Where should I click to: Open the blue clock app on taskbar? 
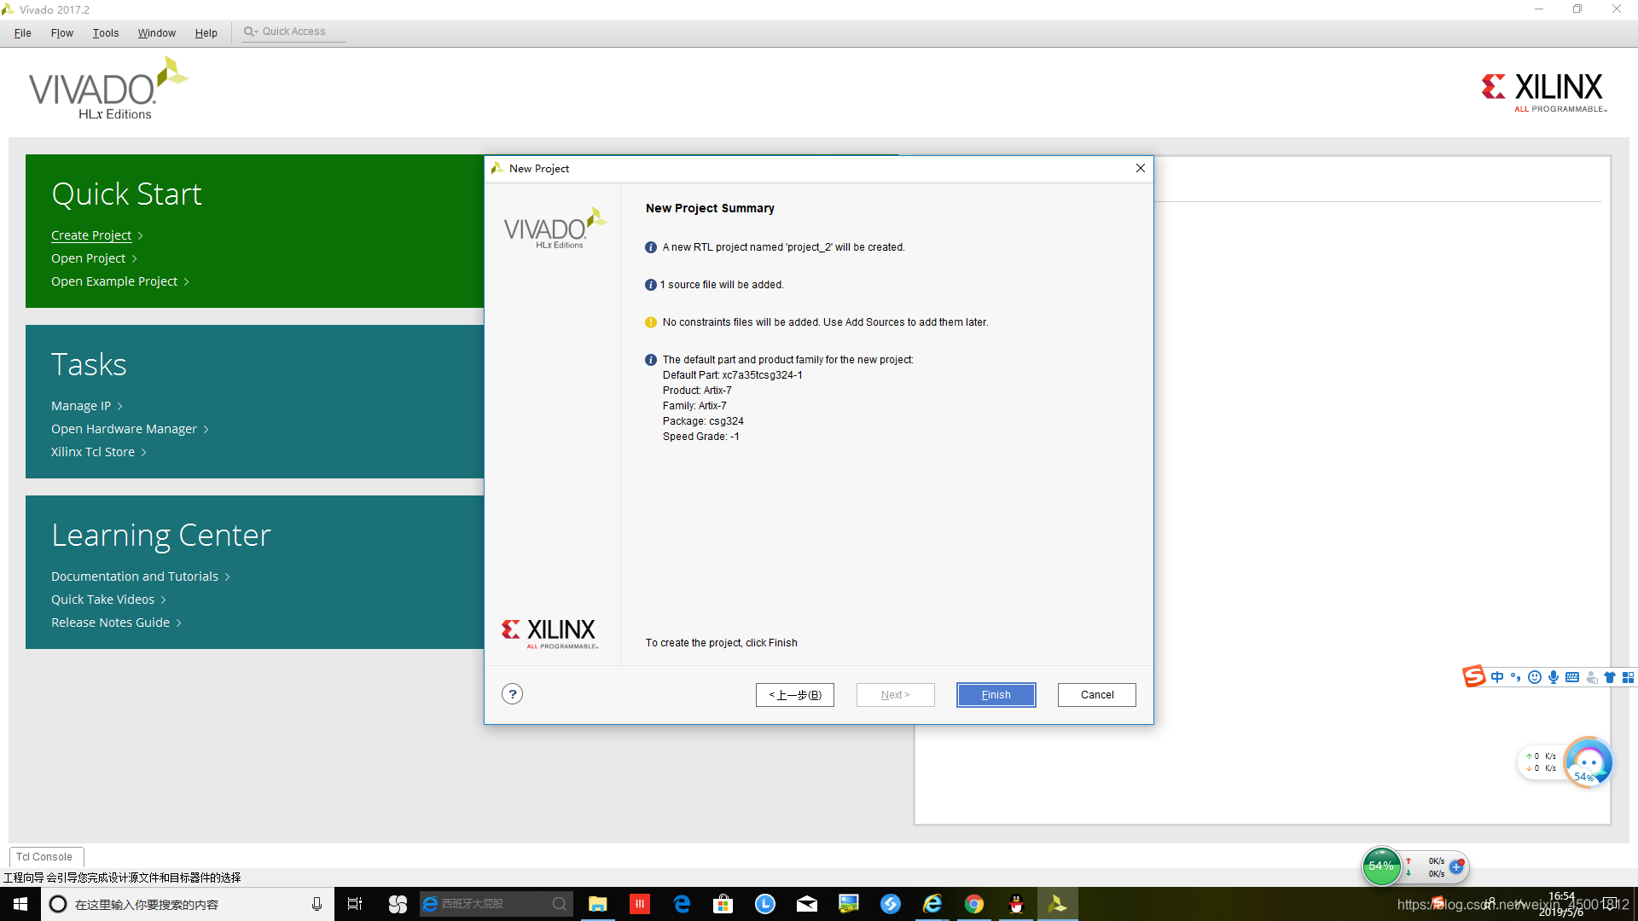point(765,904)
